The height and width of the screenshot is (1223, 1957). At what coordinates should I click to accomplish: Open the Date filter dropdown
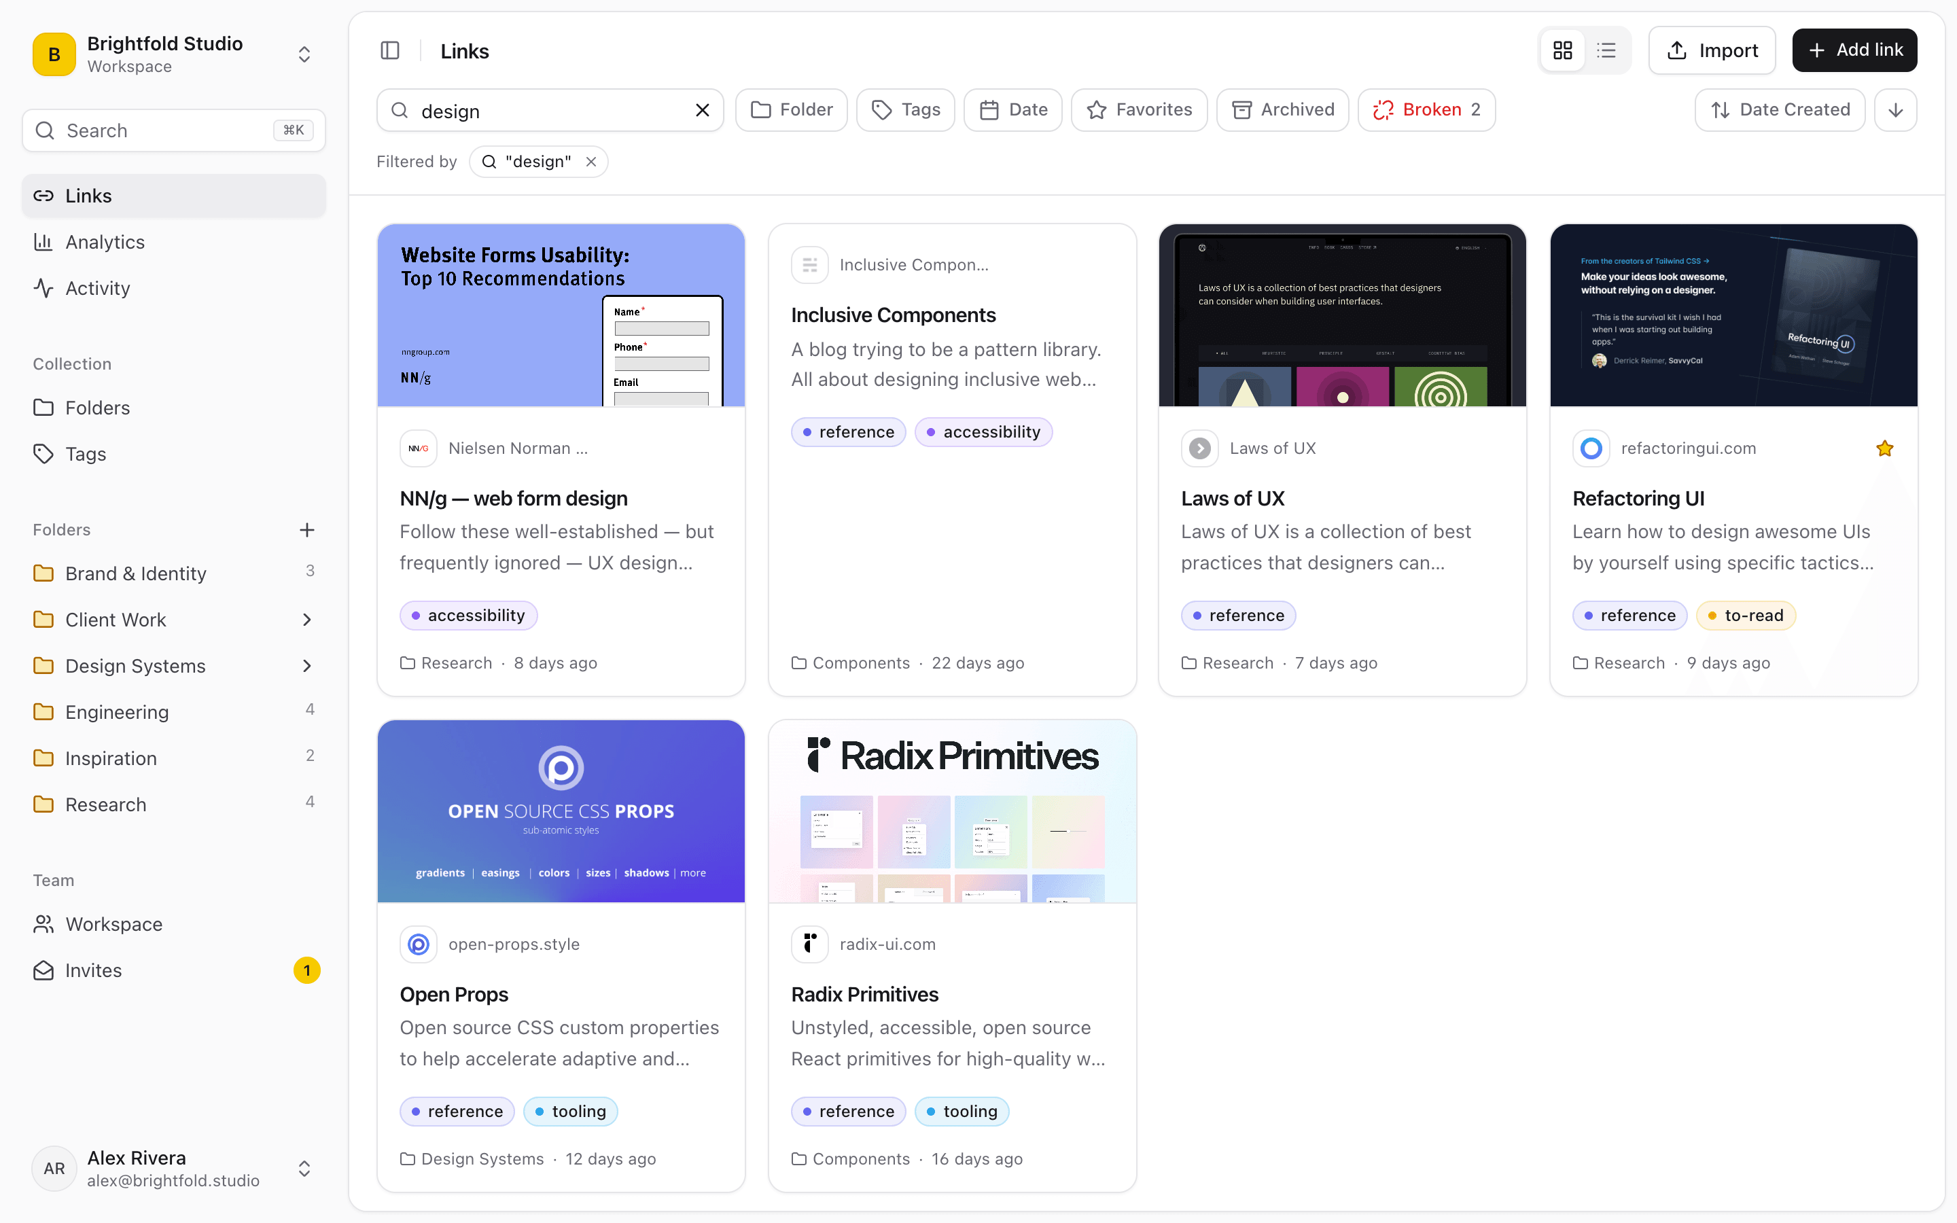pyautogui.click(x=1012, y=110)
